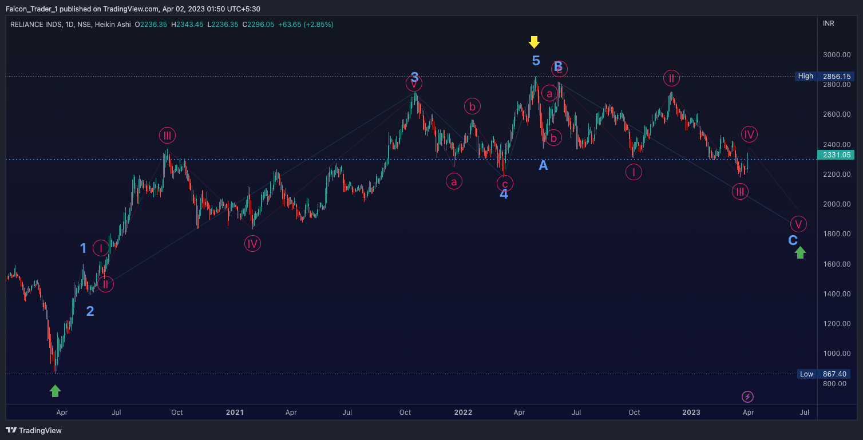Select the circled II label next to blue 2
863x440 pixels.
(x=105, y=284)
